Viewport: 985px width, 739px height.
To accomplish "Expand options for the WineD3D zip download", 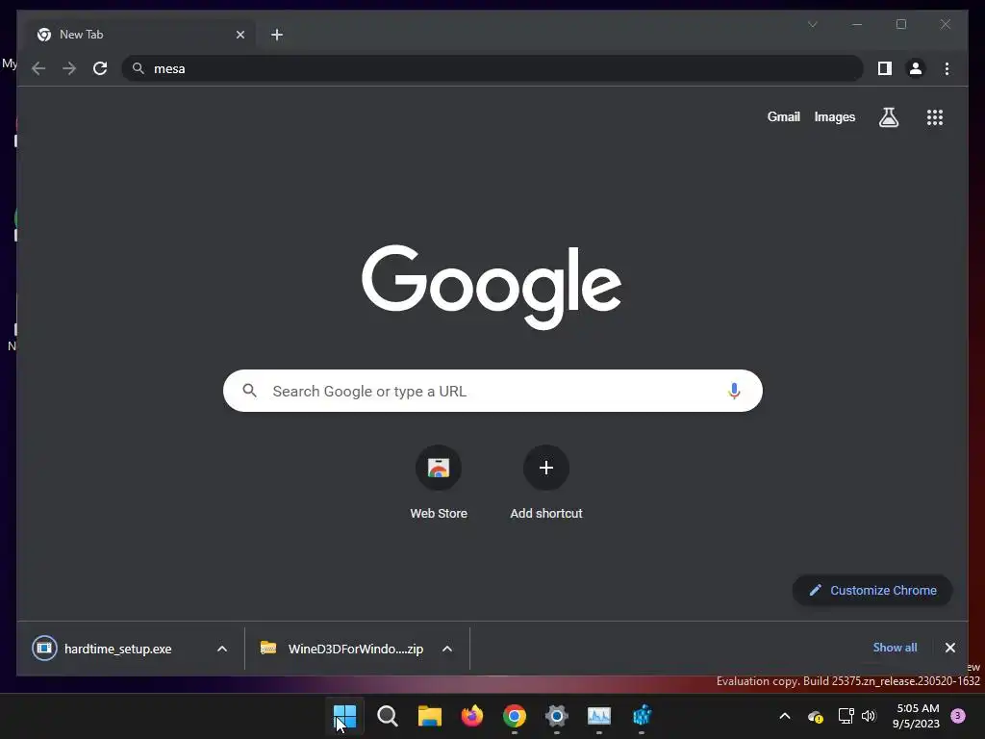I will coord(446,649).
